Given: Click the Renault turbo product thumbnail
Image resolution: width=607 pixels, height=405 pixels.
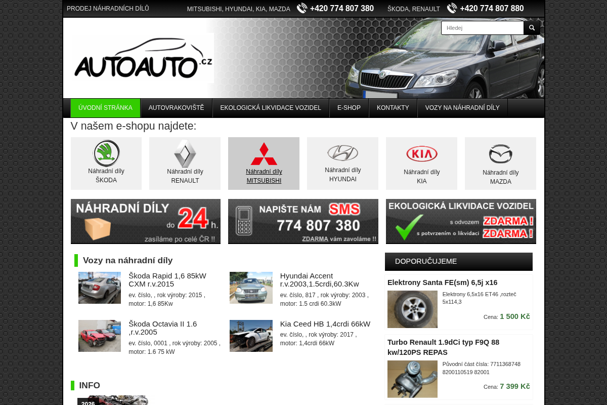Looking at the screenshot, I should coord(412,379).
